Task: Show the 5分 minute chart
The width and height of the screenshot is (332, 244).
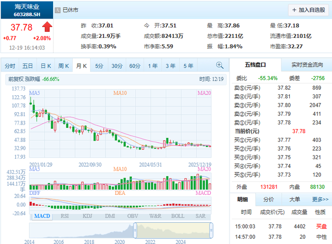Action: tap(99, 66)
